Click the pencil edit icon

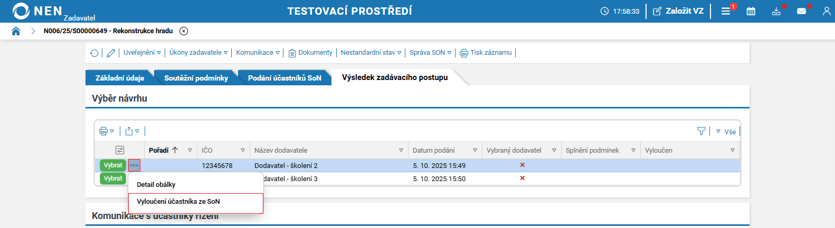[x=111, y=53]
